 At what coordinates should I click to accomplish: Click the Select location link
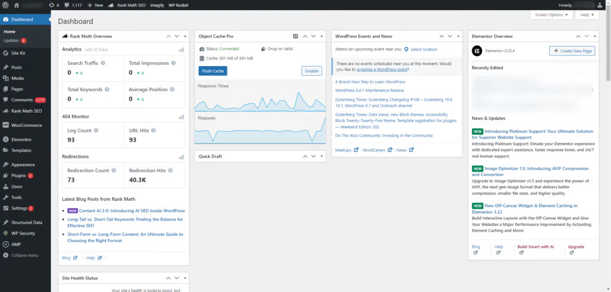tap(423, 49)
